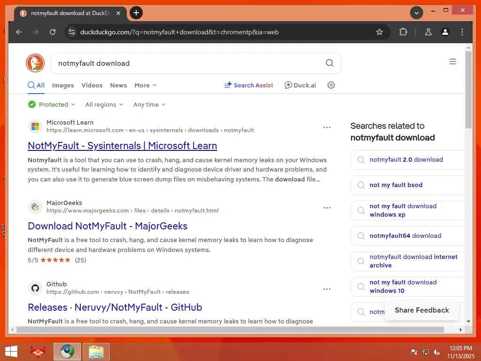Viewport: 481px width, 361px height.
Task: Open a new tab with plus button
Action: 136,13
